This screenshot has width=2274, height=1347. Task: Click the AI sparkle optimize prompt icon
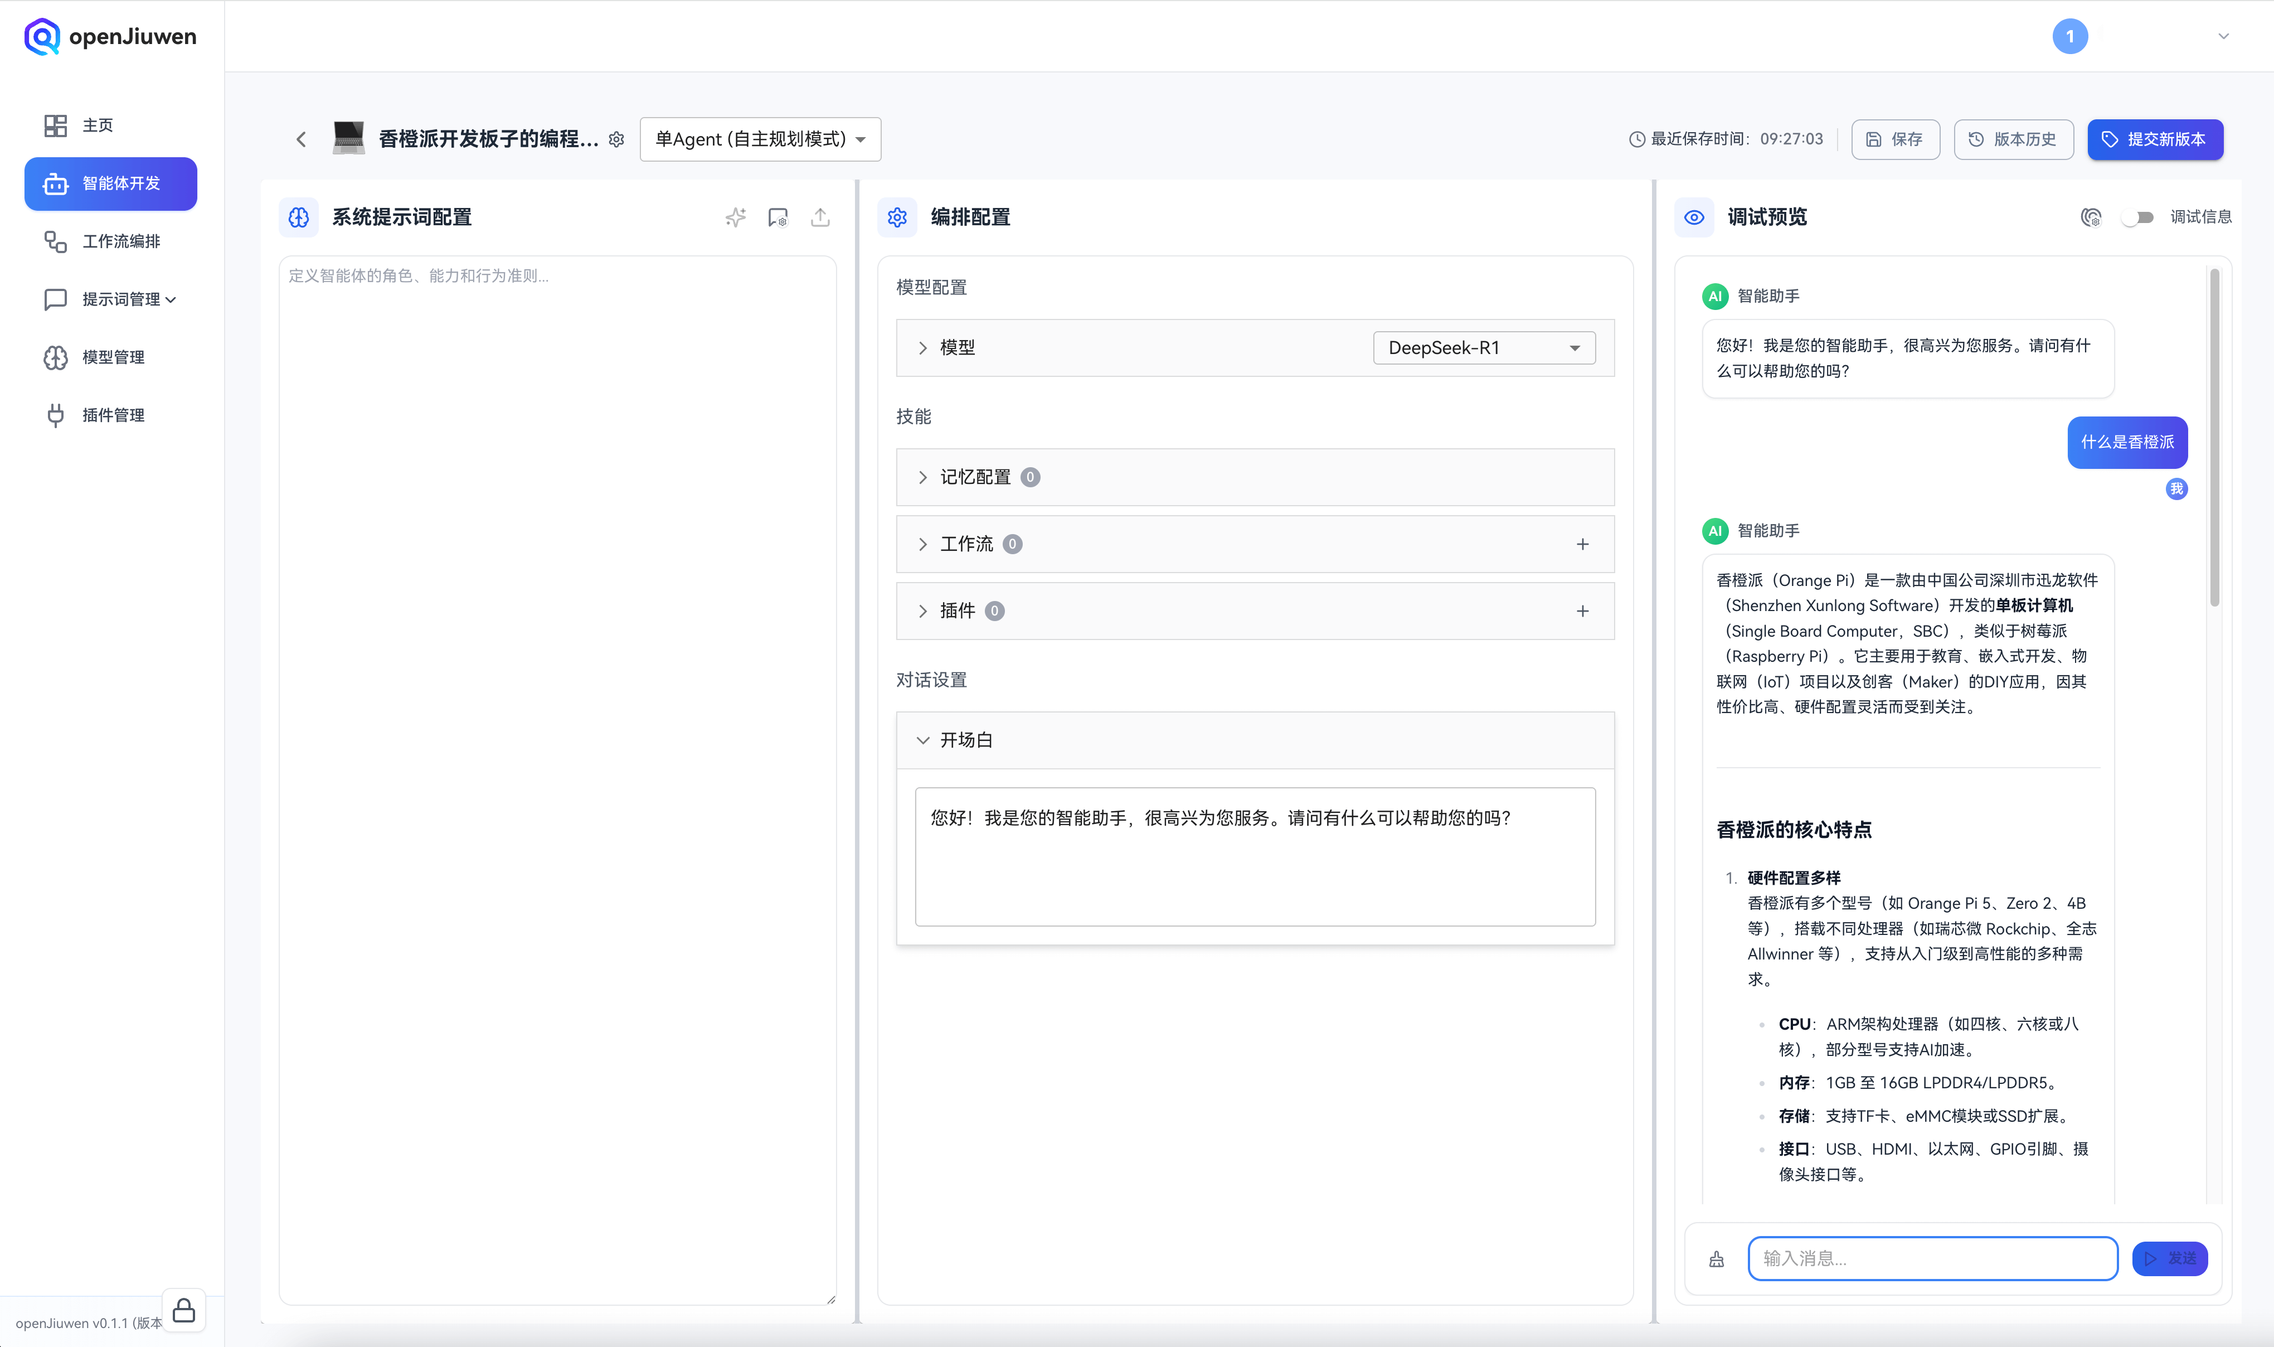click(x=735, y=217)
